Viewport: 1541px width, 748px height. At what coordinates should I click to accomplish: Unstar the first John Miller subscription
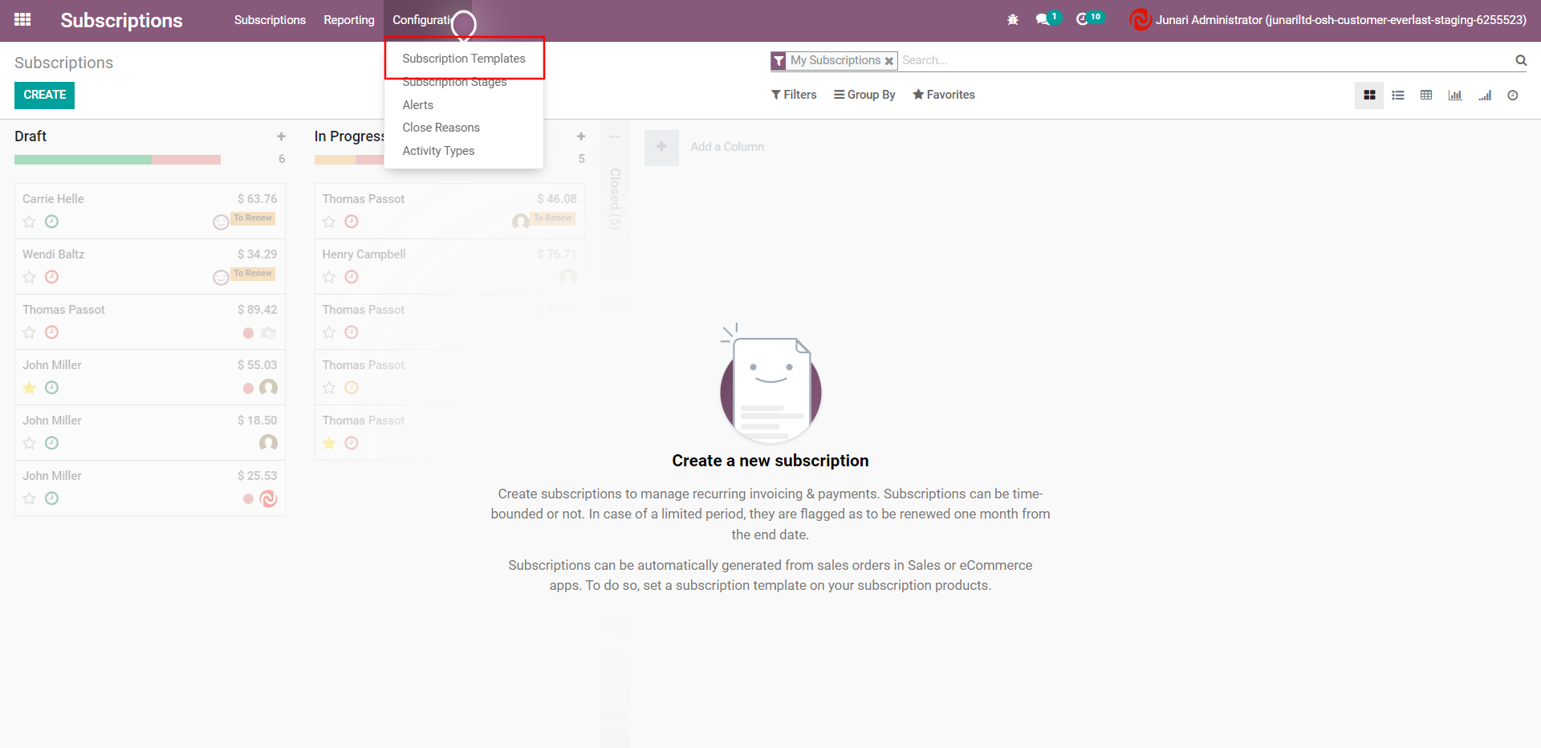pos(30,388)
